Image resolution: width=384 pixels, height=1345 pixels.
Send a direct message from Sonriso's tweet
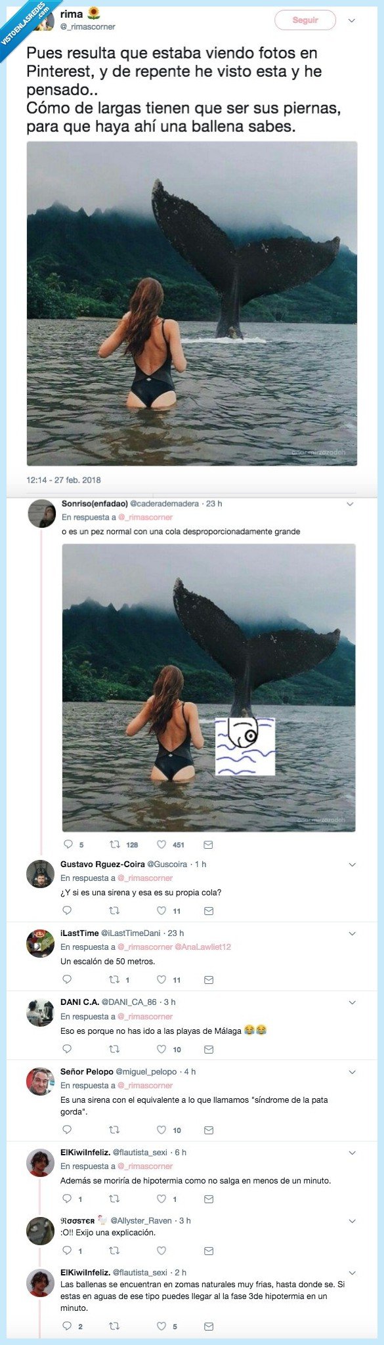pos(209,844)
